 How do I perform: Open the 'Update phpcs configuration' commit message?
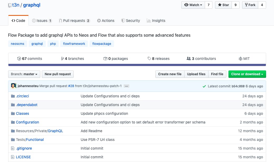tap(104, 113)
